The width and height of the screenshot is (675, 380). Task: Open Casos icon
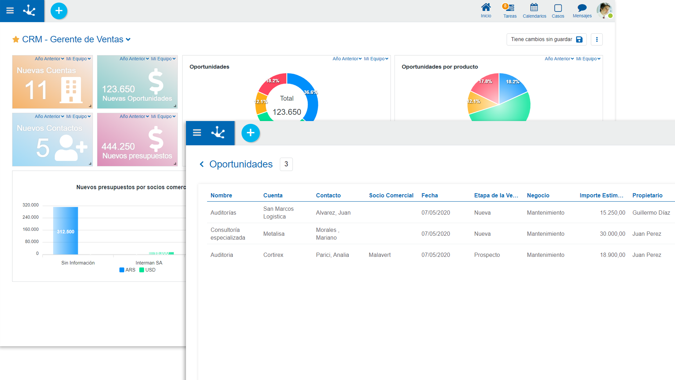coord(558,11)
